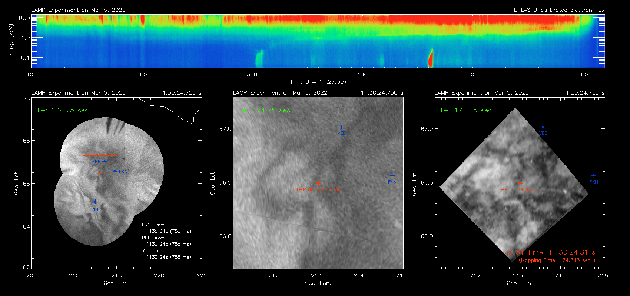Click the FKN star marker in the diamond image panel
The image size is (630, 296).
594,176
